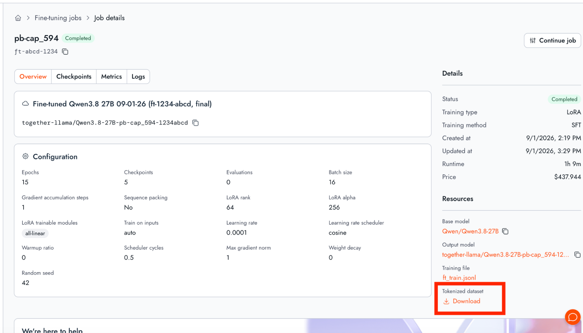Image resolution: width=583 pixels, height=333 pixels.
Task: View the Logs tab
Action: (x=138, y=77)
